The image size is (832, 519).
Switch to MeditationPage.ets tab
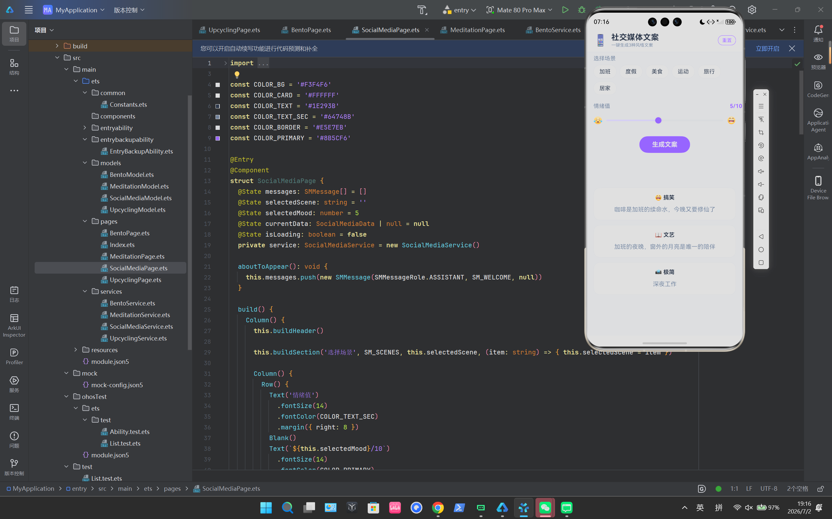473,30
